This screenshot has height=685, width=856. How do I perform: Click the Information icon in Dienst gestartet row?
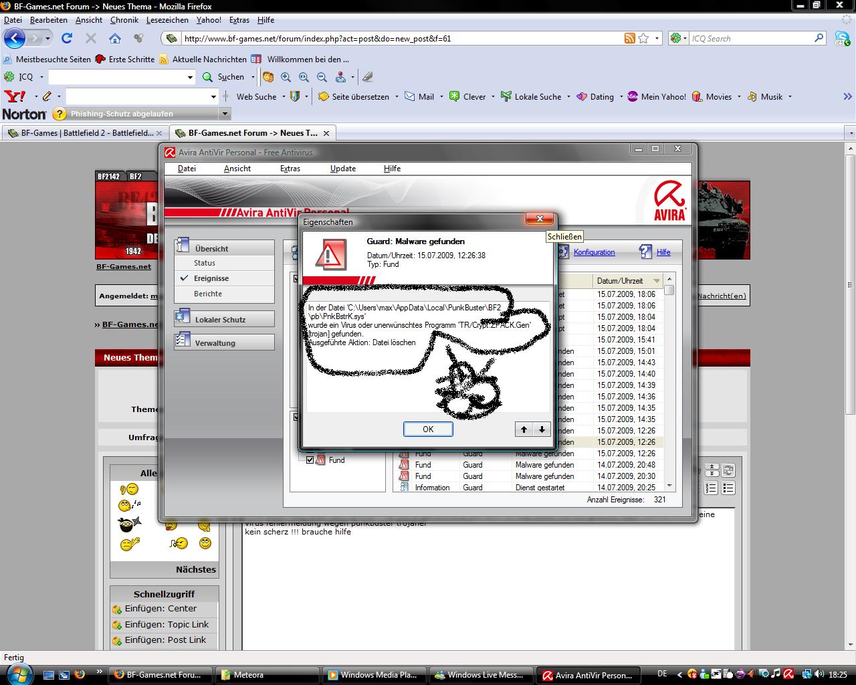click(x=404, y=487)
